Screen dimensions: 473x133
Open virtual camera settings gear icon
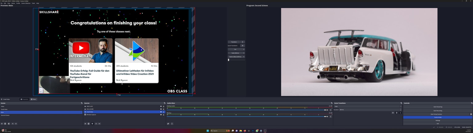pyautogui.click(x=471, y=114)
